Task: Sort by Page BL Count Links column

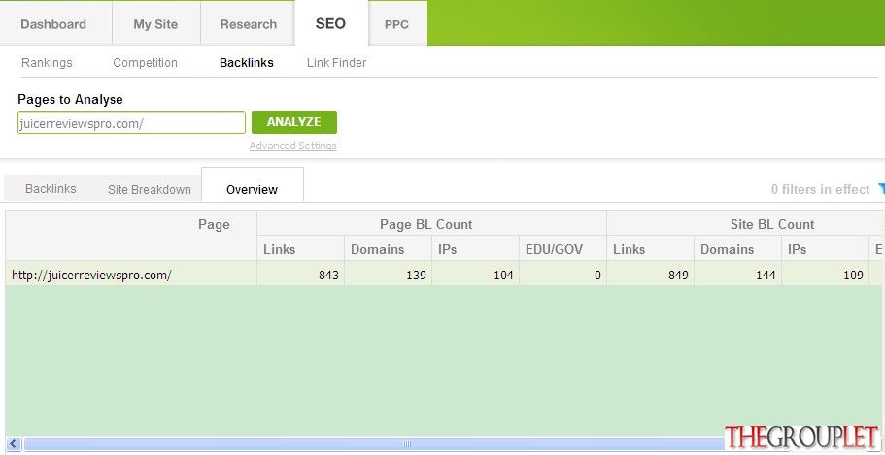Action: pos(300,248)
